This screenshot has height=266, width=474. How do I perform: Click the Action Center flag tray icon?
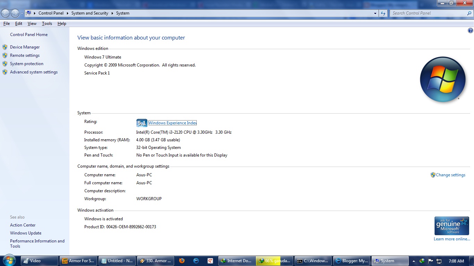point(431,261)
